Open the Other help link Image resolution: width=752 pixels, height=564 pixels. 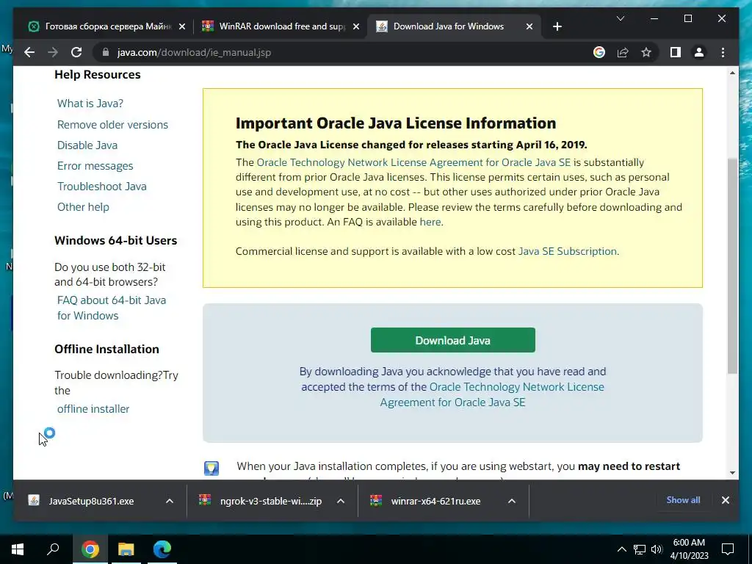point(83,207)
